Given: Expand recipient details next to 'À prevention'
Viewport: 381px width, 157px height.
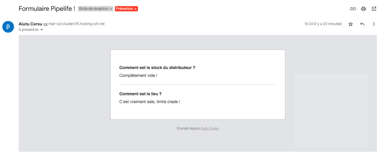Looking at the screenshot, I should (x=42, y=30).
